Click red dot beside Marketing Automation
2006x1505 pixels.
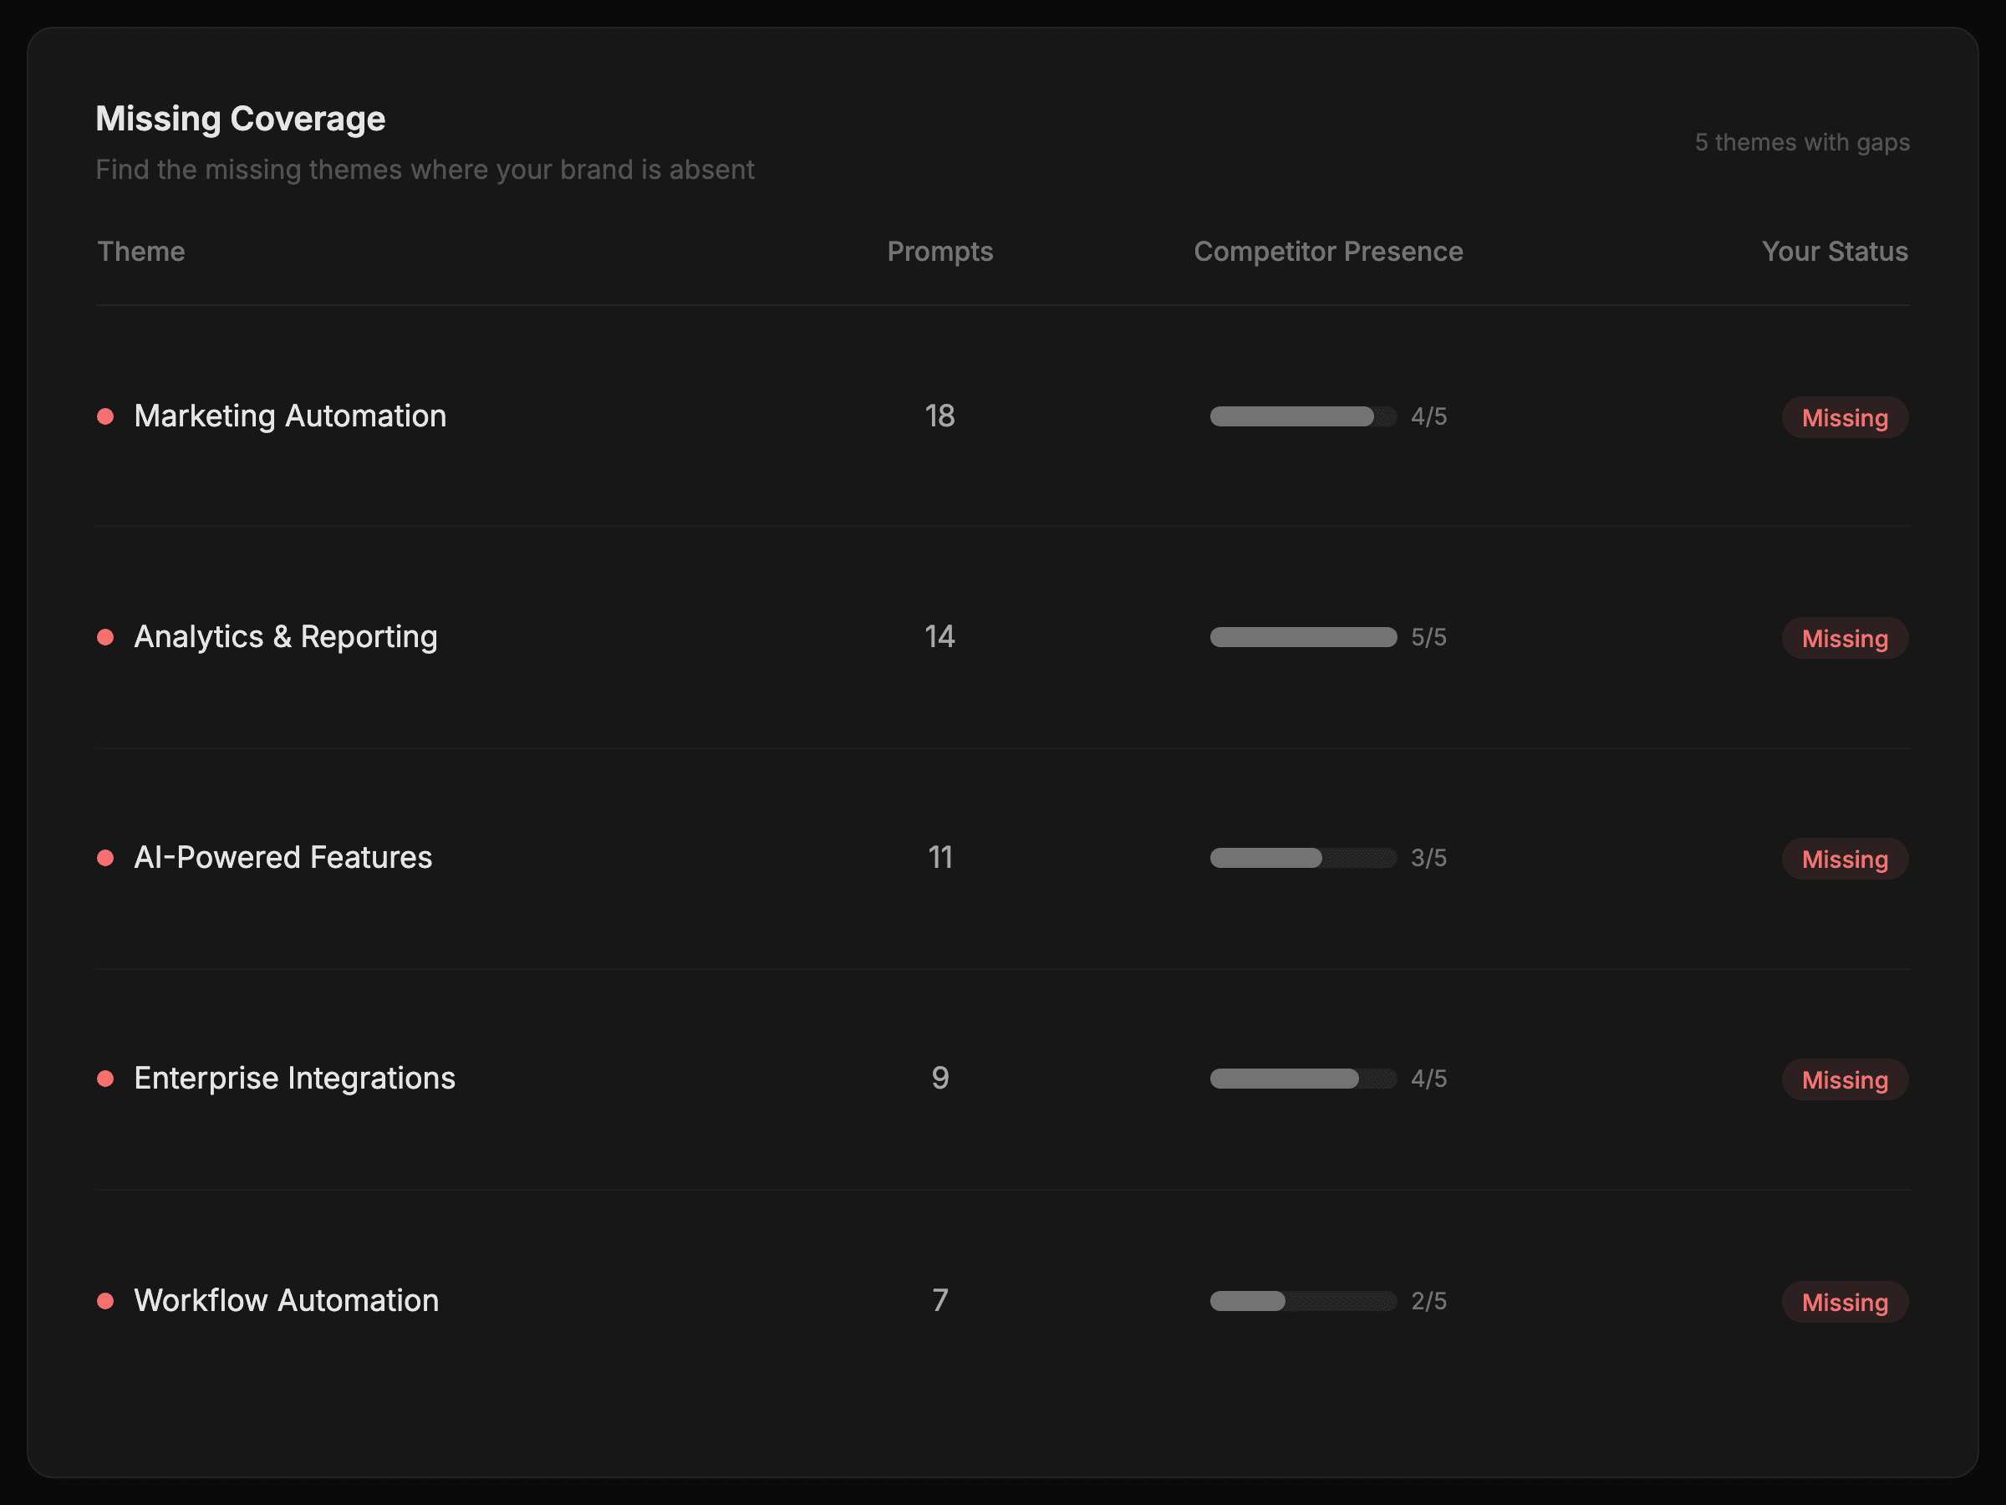click(105, 416)
